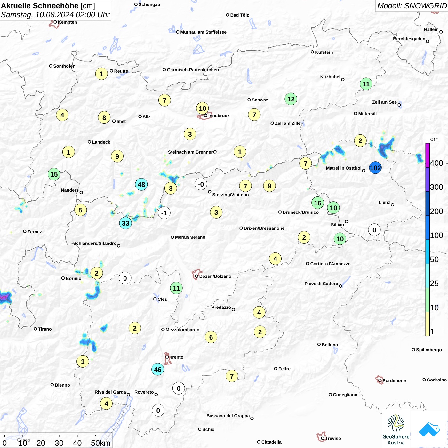The height and width of the screenshot is (448, 448).
Task: Select the 46 marker near Trento
Action: (158, 369)
